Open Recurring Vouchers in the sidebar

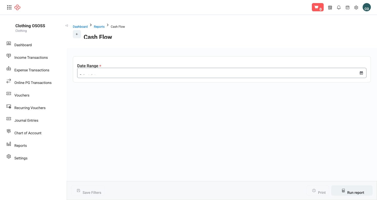coord(30,108)
